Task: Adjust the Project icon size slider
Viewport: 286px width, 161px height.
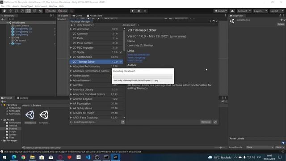Action: (220, 148)
